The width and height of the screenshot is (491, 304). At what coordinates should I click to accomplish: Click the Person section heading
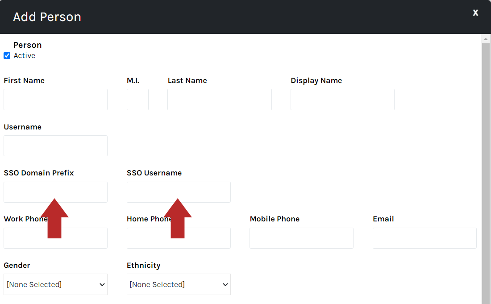coord(28,45)
